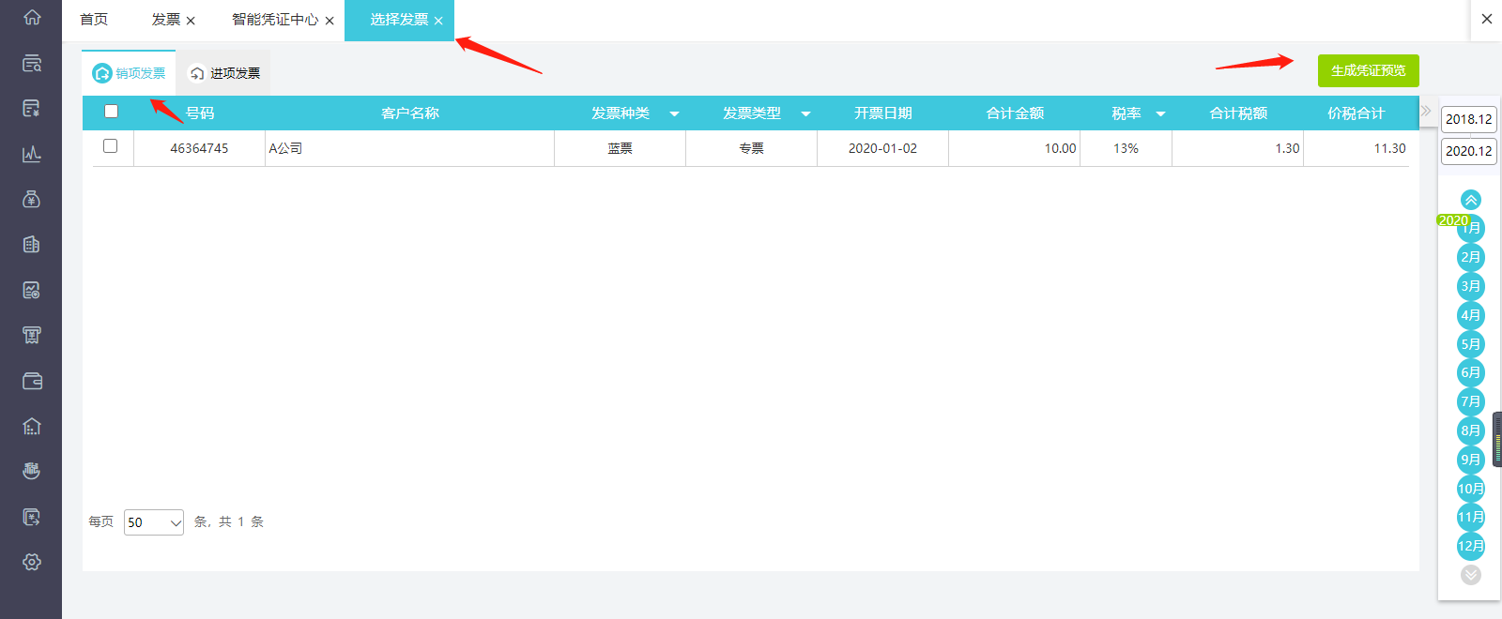Select 10月 on the month timeline

pyautogui.click(x=1471, y=489)
